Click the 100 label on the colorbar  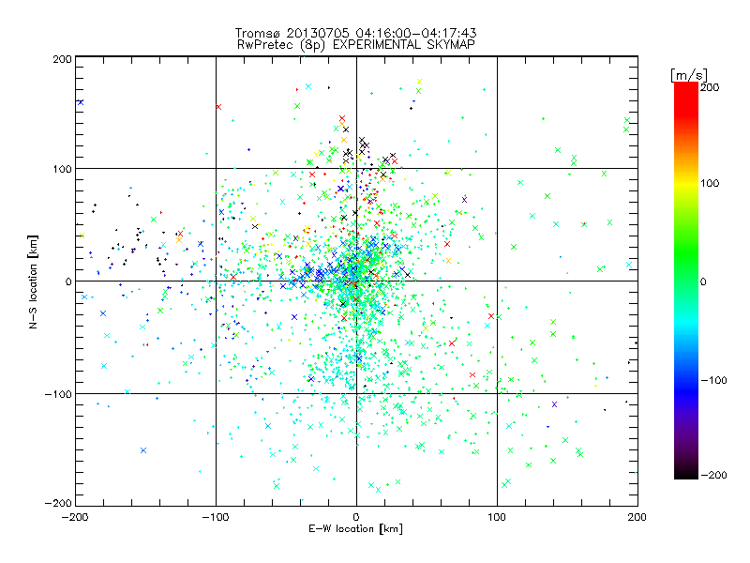pos(710,183)
